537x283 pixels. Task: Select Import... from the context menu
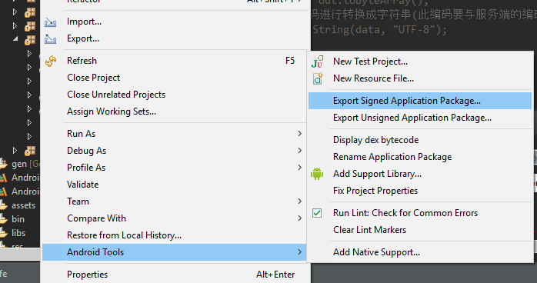[85, 22]
